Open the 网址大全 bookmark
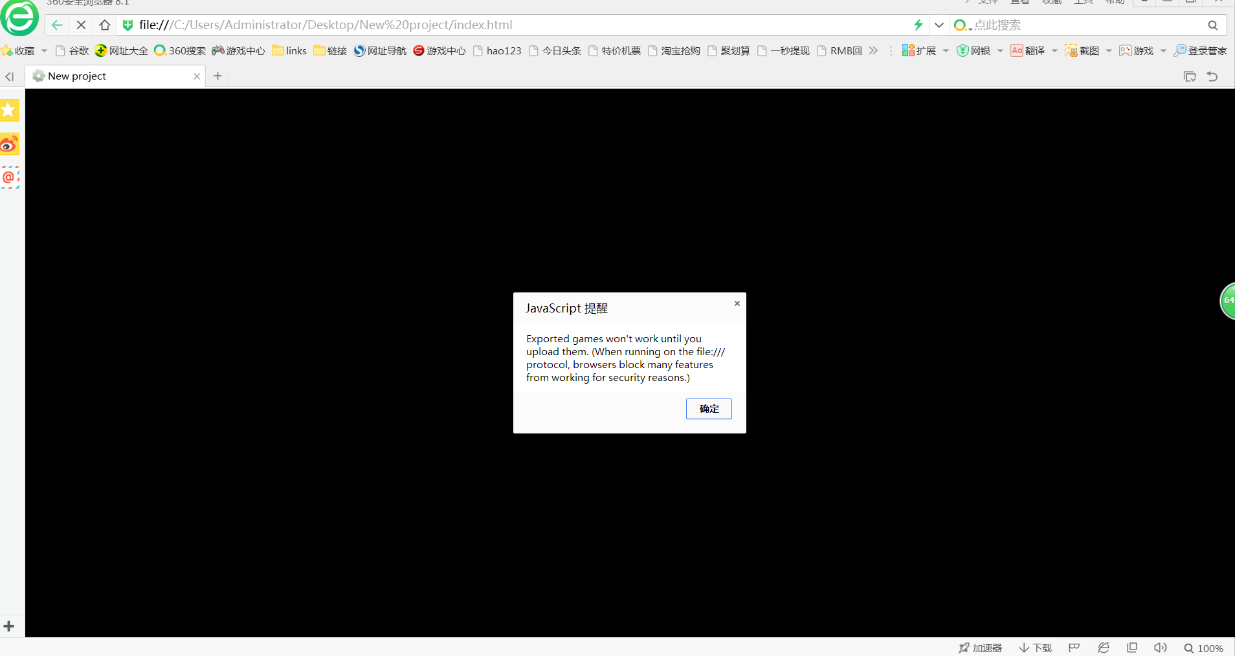This screenshot has width=1235, height=656. 121,50
